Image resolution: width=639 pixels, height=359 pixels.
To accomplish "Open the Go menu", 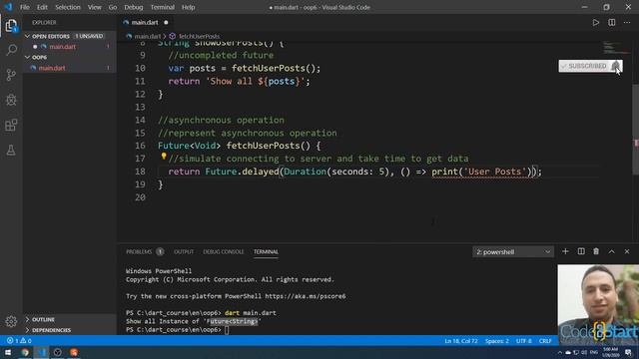I will tap(113, 7).
